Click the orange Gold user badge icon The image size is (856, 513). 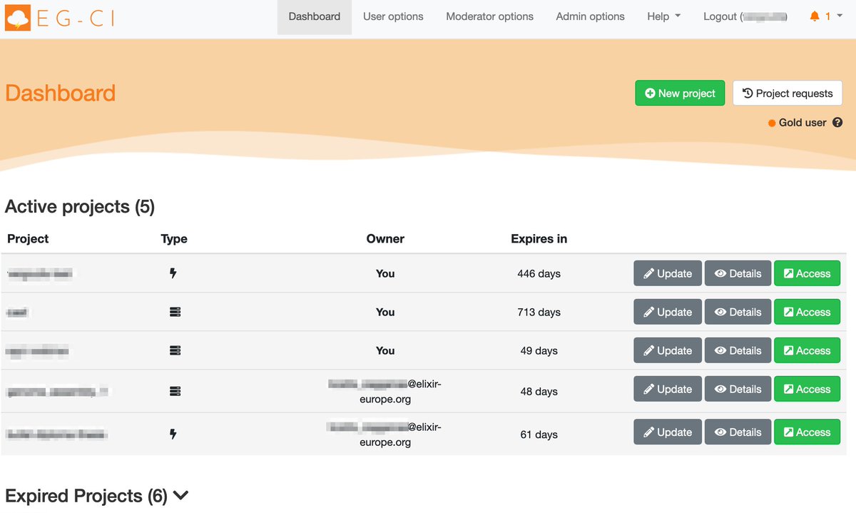tap(772, 123)
